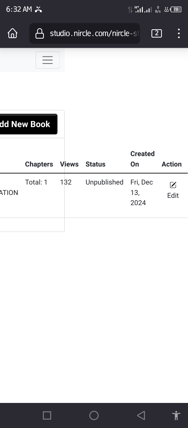Open the browser three-dot menu
The image size is (188, 428).
(179, 33)
